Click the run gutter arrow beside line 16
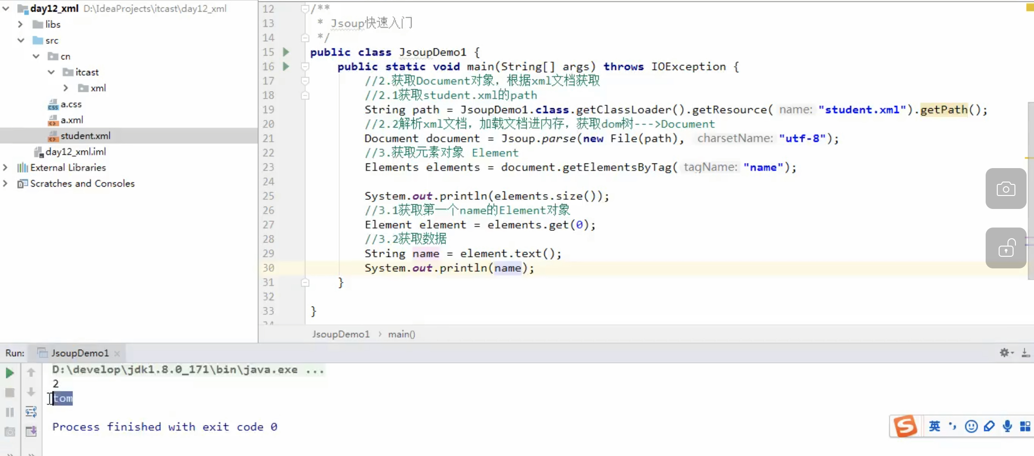 (286, 66)
